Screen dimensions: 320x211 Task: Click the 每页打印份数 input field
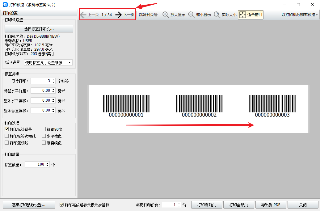click(170, 205)
